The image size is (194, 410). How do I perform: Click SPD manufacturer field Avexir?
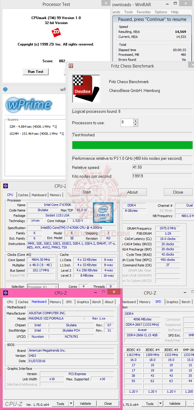click(x=142, y=330)
